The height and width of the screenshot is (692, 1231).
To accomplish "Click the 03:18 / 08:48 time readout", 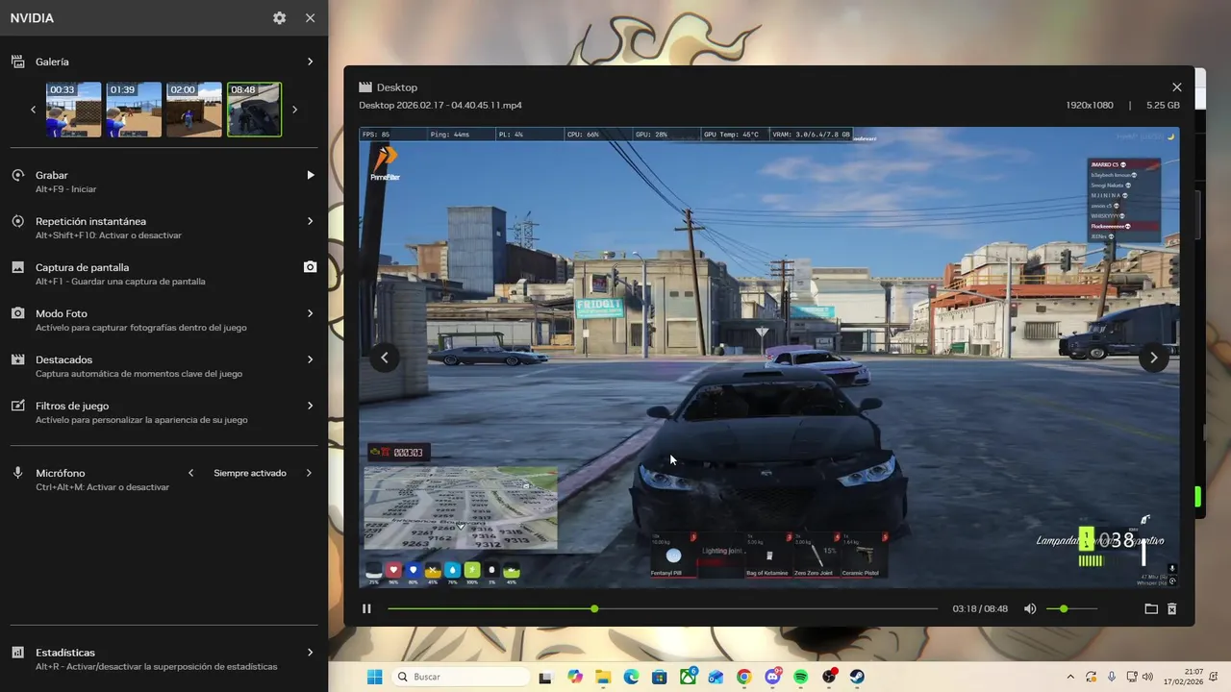I will [x=980, y=608].
